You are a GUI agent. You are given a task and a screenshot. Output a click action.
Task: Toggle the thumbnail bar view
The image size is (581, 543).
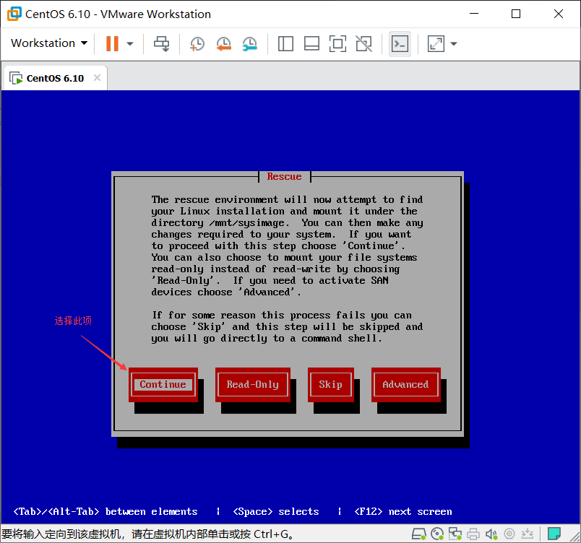pos(311,43)
